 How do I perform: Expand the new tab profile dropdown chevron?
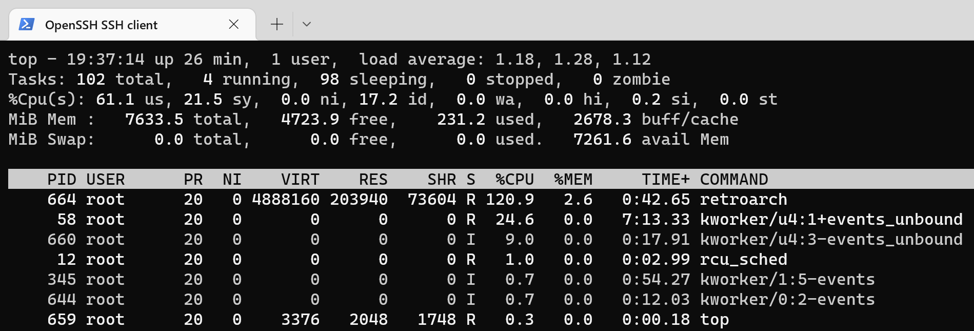307,24
